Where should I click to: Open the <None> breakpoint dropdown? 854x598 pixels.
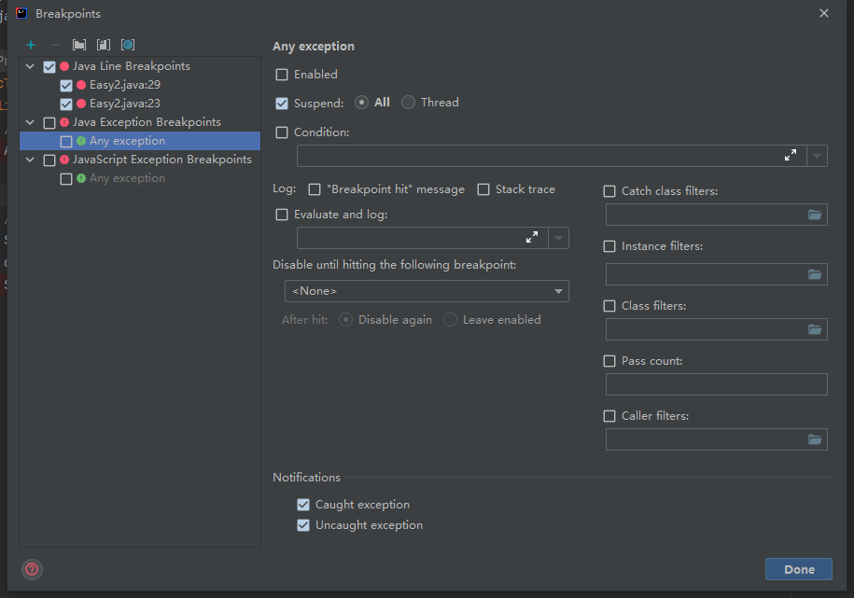(x=427, y=291)
